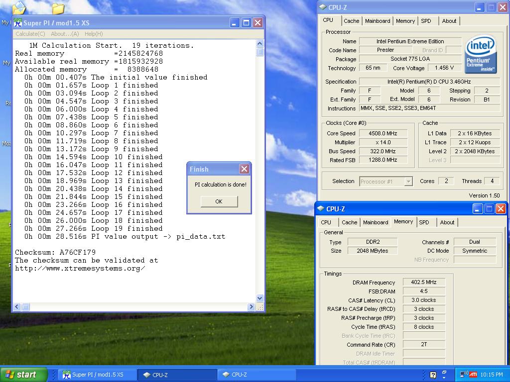Open the About...(A) menu in Super PI
This screenshot has height=382, width=510.
65,34
